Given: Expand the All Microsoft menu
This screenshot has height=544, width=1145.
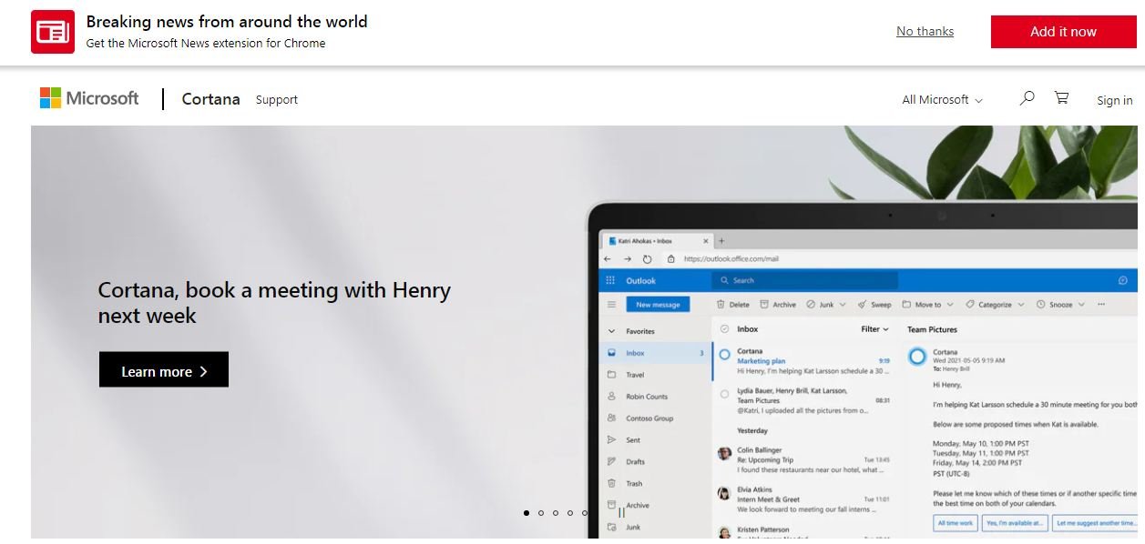Looking at the screenshot, I should pos(942,100).
